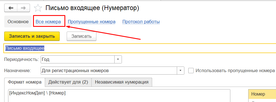Go back with the left arrow button
This screenshot has width=276, height=102.
point(11,8)
